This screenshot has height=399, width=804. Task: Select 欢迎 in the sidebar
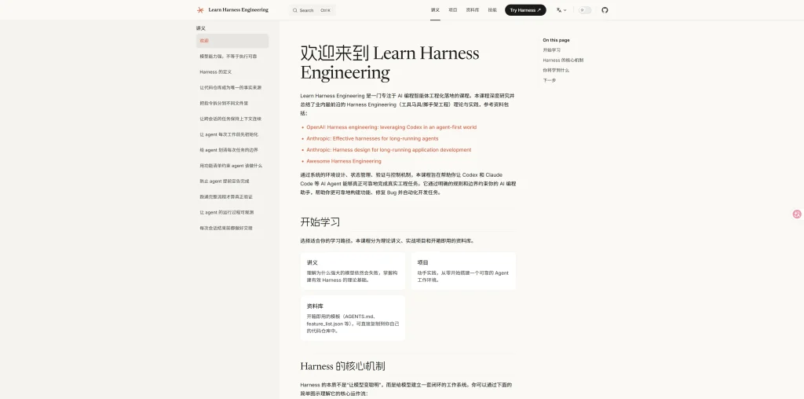pyautogui.click(x=232, y=41)
